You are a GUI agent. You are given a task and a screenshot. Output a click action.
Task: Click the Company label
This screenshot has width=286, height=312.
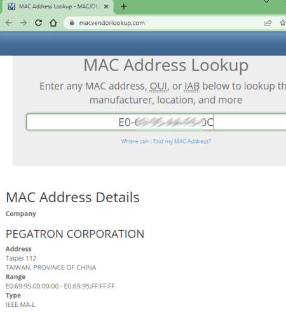tap(21, 214)
